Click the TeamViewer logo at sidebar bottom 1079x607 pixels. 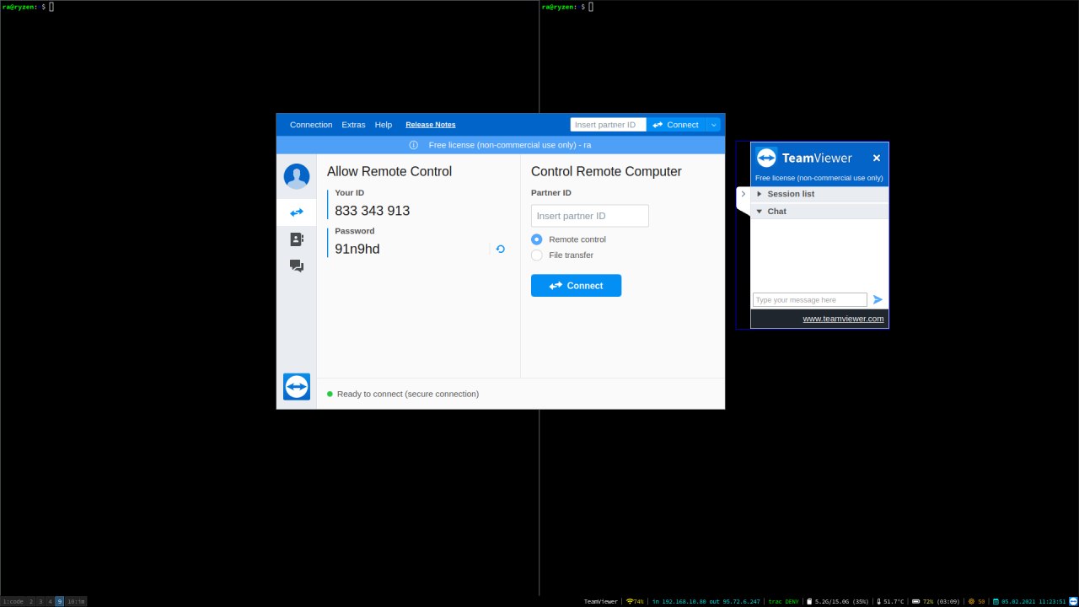[x=297, y=386]
